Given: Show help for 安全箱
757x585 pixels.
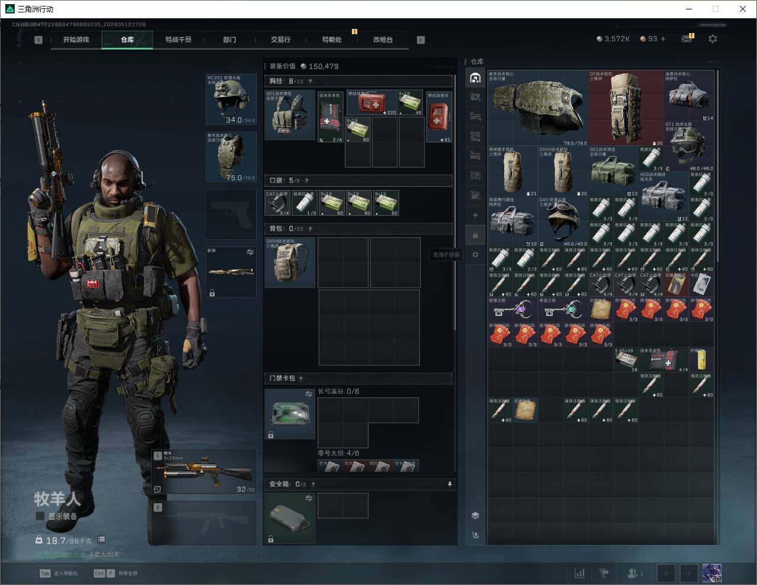Looking at the screenshot, I should [x=313, y=484].
